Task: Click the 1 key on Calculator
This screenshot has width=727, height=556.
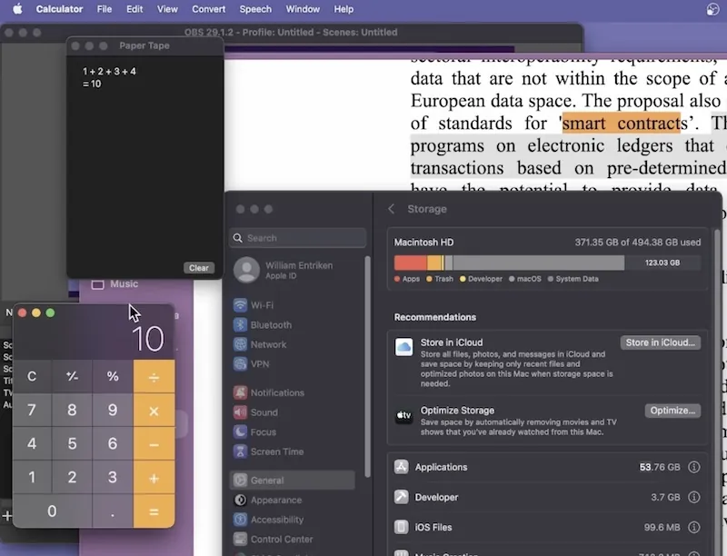Action: click(x=32, y=478)
